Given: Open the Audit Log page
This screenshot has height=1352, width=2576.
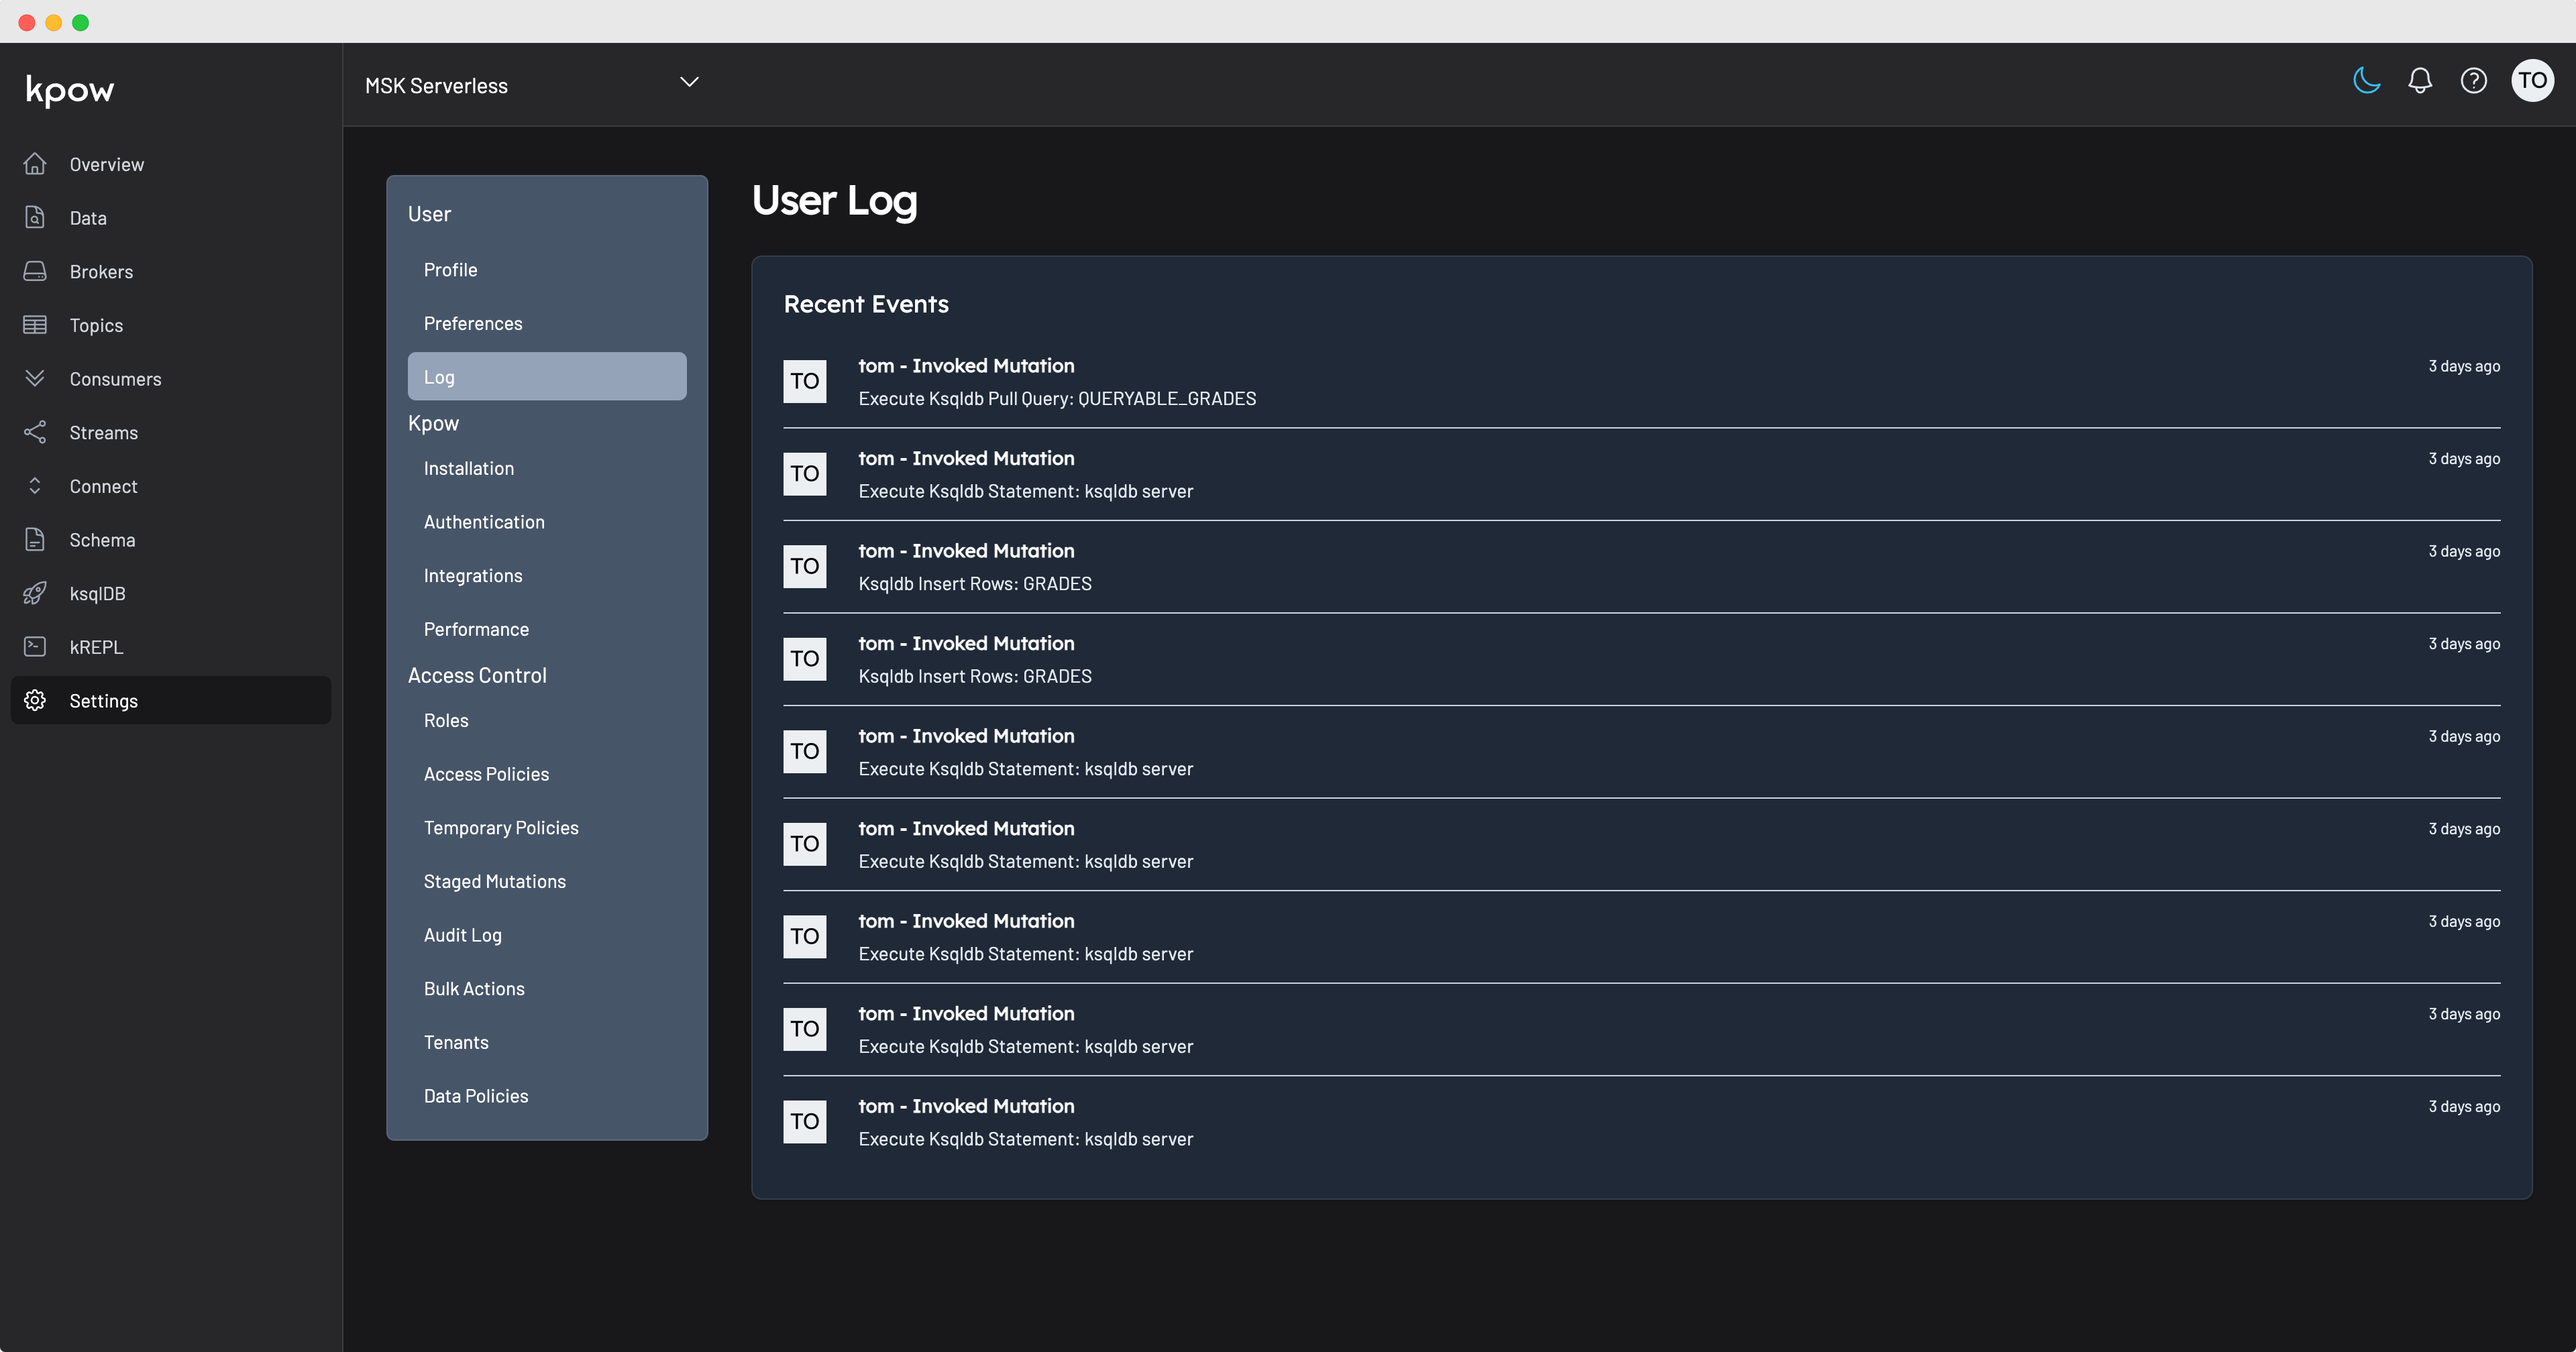Looking at the screenshot, I should coord(463,935).
